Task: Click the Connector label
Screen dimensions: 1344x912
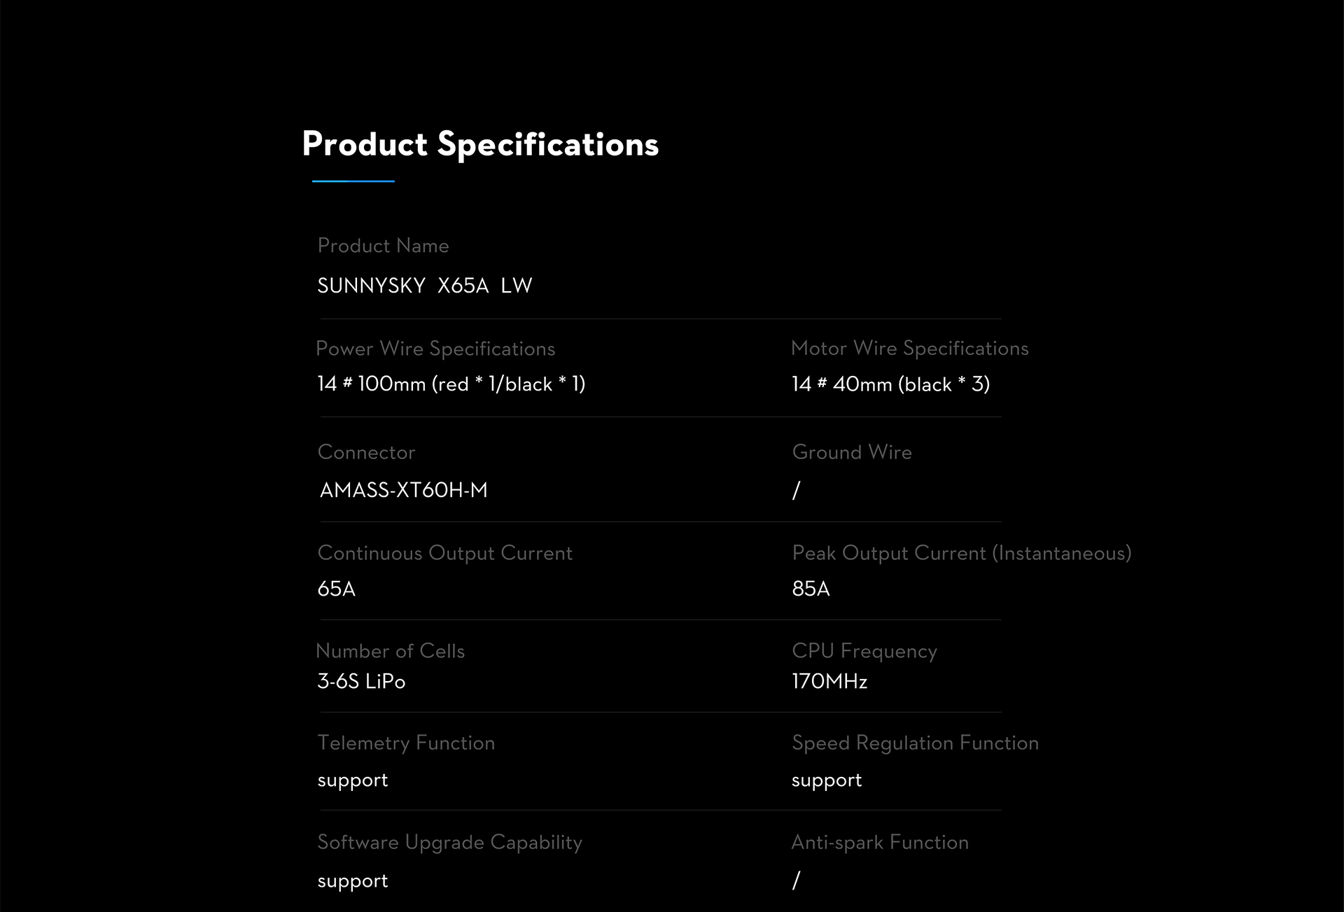Action: [366, 452]
